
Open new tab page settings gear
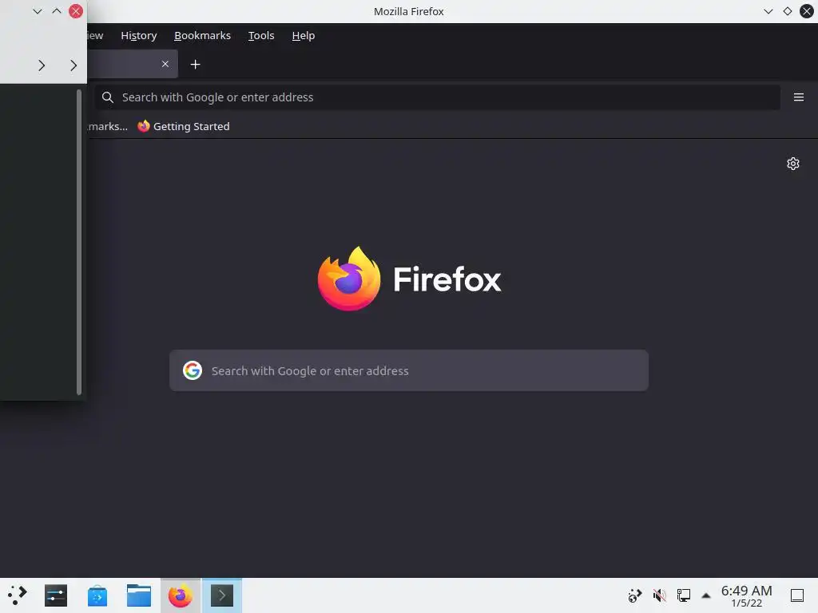point(793,164)
